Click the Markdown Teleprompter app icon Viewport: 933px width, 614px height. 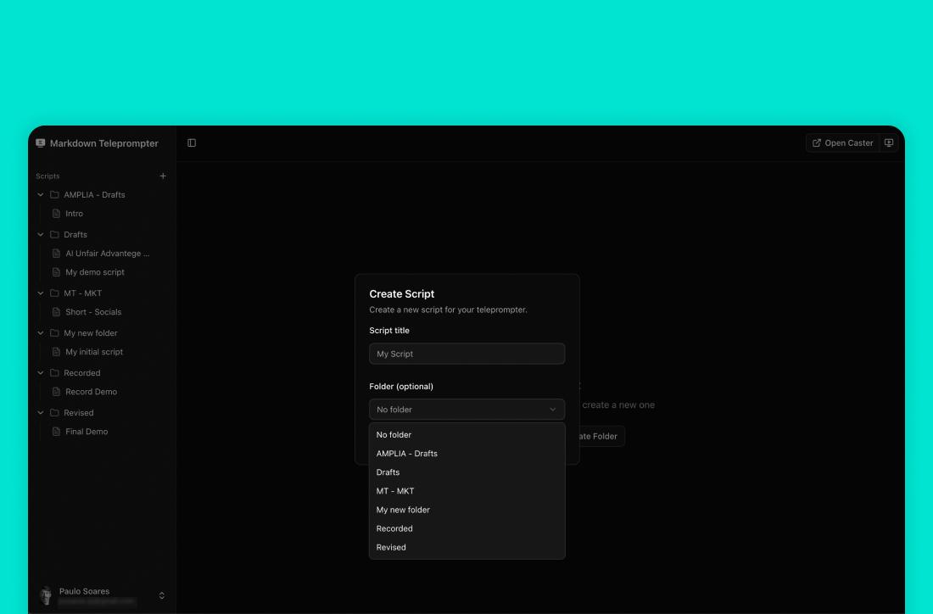[x=40, y=142]
